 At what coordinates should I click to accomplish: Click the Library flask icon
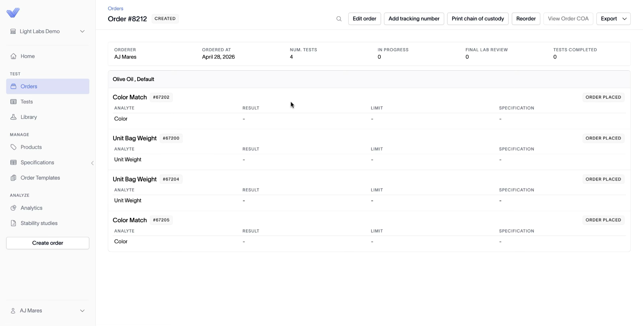point(13,117)
